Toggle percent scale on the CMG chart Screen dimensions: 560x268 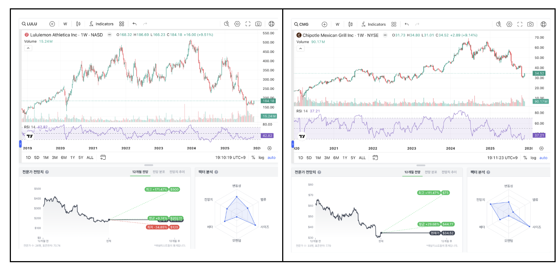(525, 158)
